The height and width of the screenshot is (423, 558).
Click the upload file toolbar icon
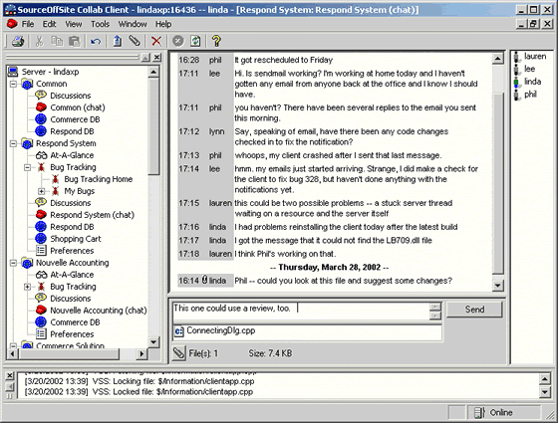(118, 41)
